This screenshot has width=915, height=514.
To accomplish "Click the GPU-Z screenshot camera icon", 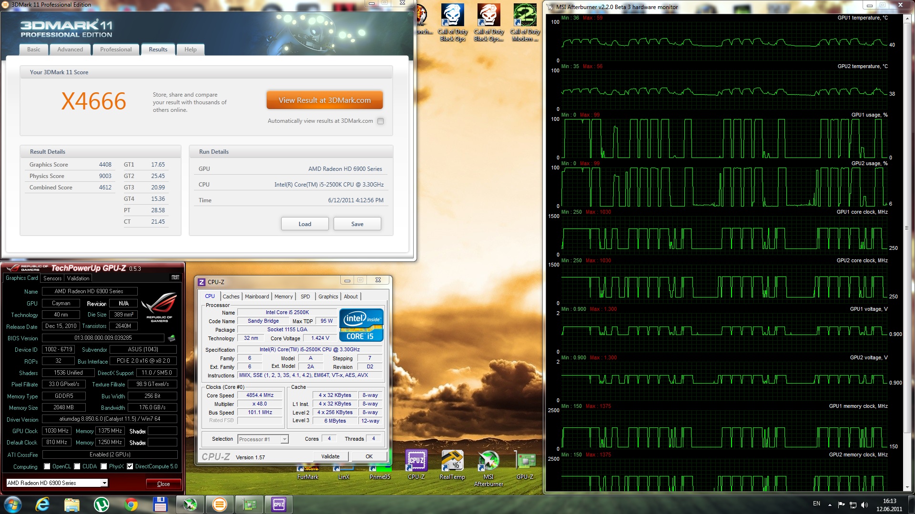I will [175, 277].
